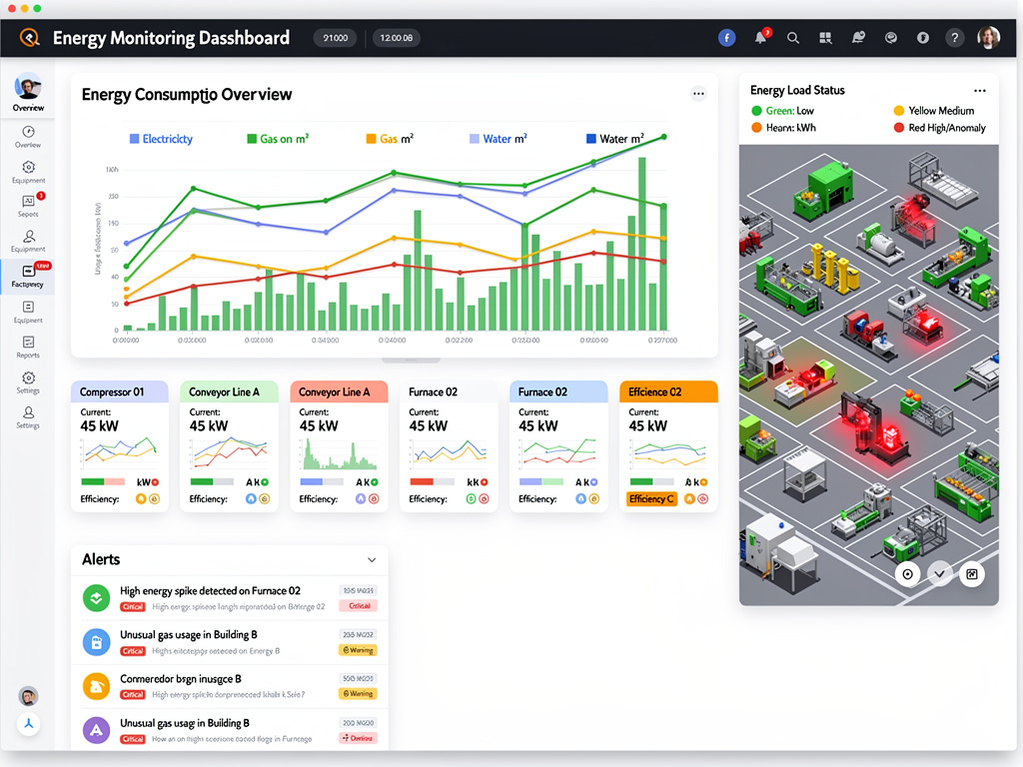Collapse the Alerts panel with its chevron
This screenshot has width=1023, height=767.
click(372, 560)
